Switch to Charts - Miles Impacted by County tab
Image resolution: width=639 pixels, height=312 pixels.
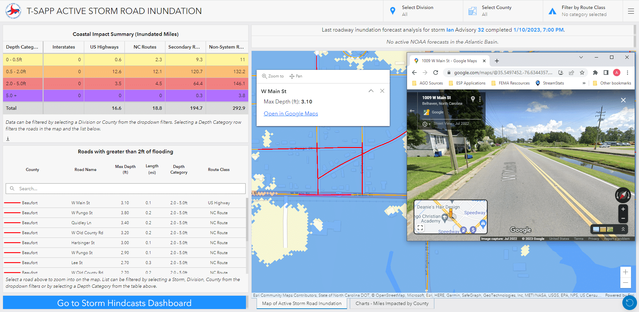click(392, 303)
